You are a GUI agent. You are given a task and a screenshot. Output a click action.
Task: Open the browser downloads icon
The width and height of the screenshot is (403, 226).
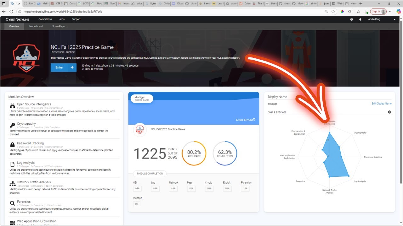click(x=366, y=12)
